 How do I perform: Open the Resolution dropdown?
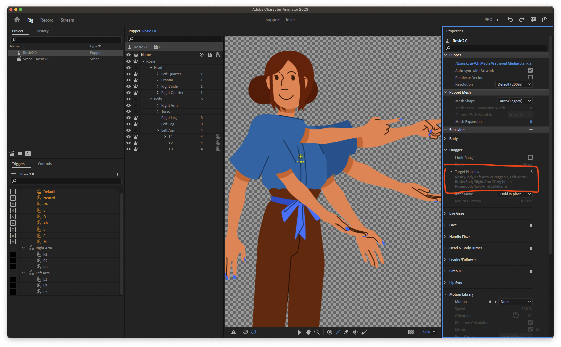pos(514,84)
